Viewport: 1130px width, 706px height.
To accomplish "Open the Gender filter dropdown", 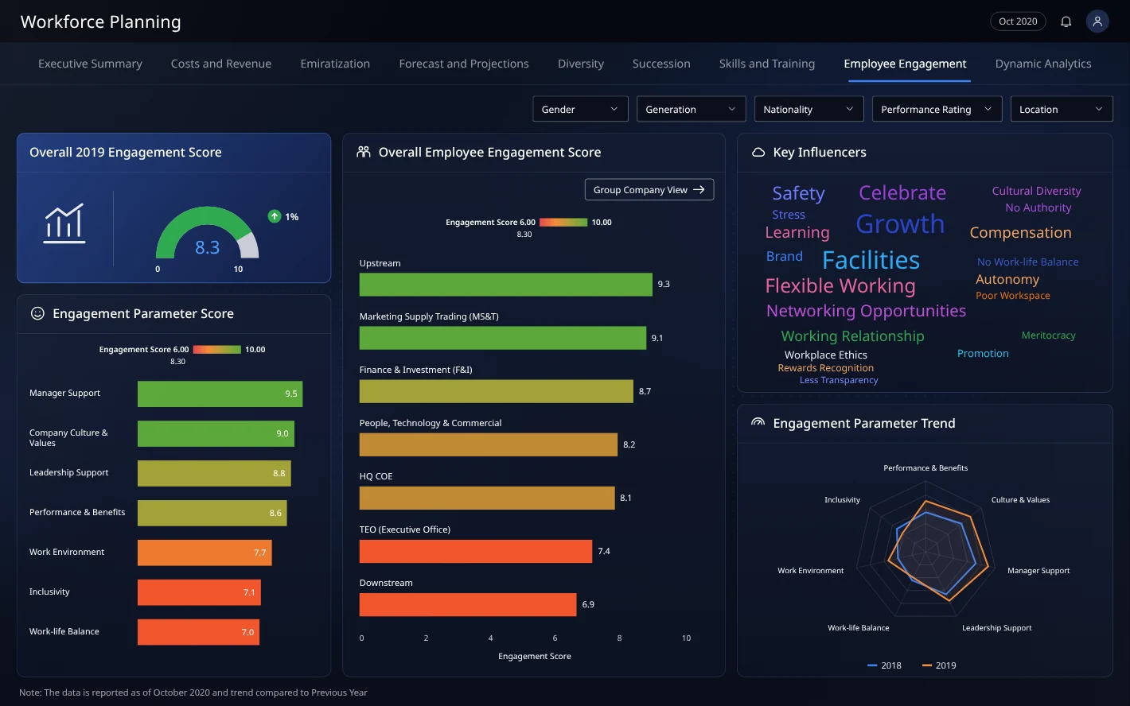I will [x=580, y=109].
